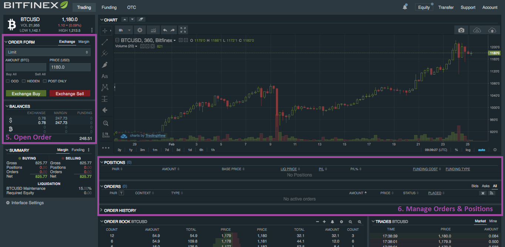Switch trades panel to Mine tab

point(493,221)
